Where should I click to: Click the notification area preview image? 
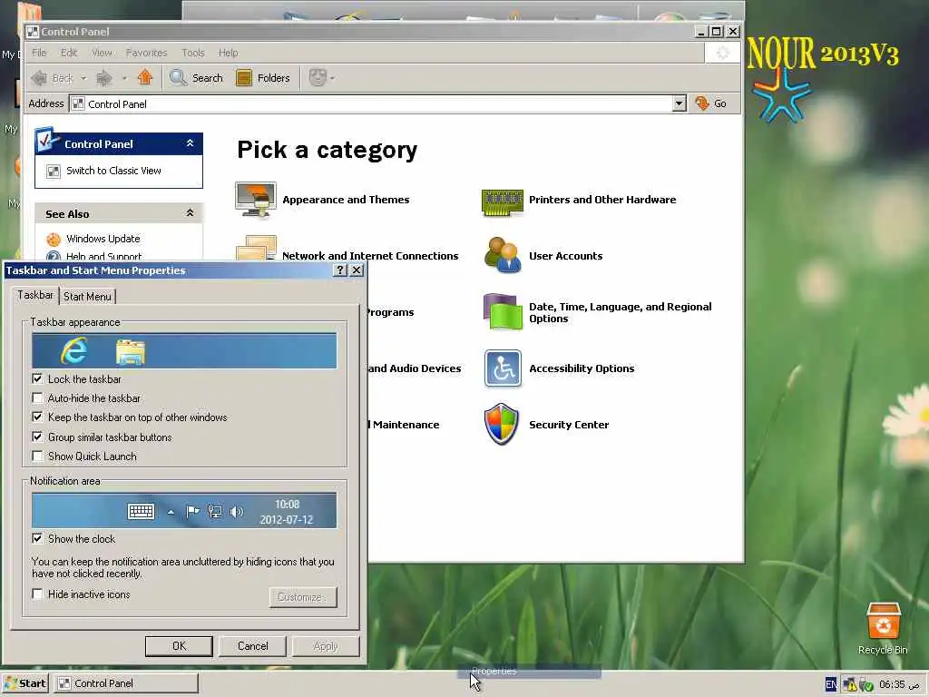pos(184,510)
